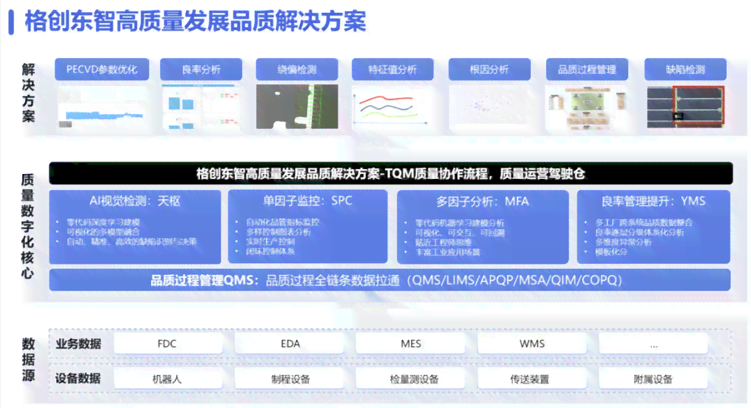Open the dark inspection image beside 特征值分析 chart
The width and height of the screenshot is (751, 408).
click(297, 107)
